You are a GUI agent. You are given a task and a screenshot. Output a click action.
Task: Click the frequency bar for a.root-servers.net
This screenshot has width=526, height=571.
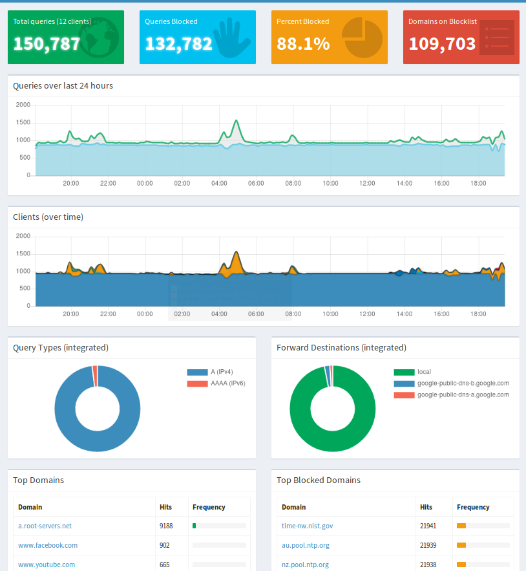pyautogui.click(x=219, y=526)
